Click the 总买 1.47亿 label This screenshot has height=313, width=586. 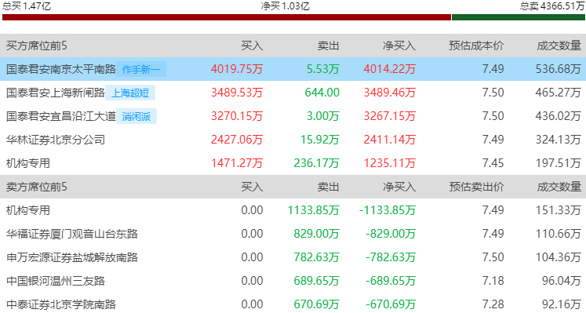[x=27, y=5]
